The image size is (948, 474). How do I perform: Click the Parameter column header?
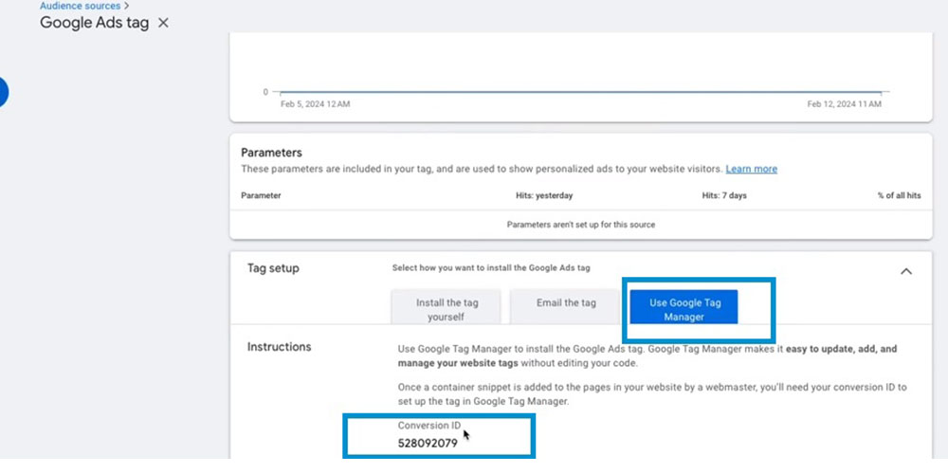click(x=262, y=196)
